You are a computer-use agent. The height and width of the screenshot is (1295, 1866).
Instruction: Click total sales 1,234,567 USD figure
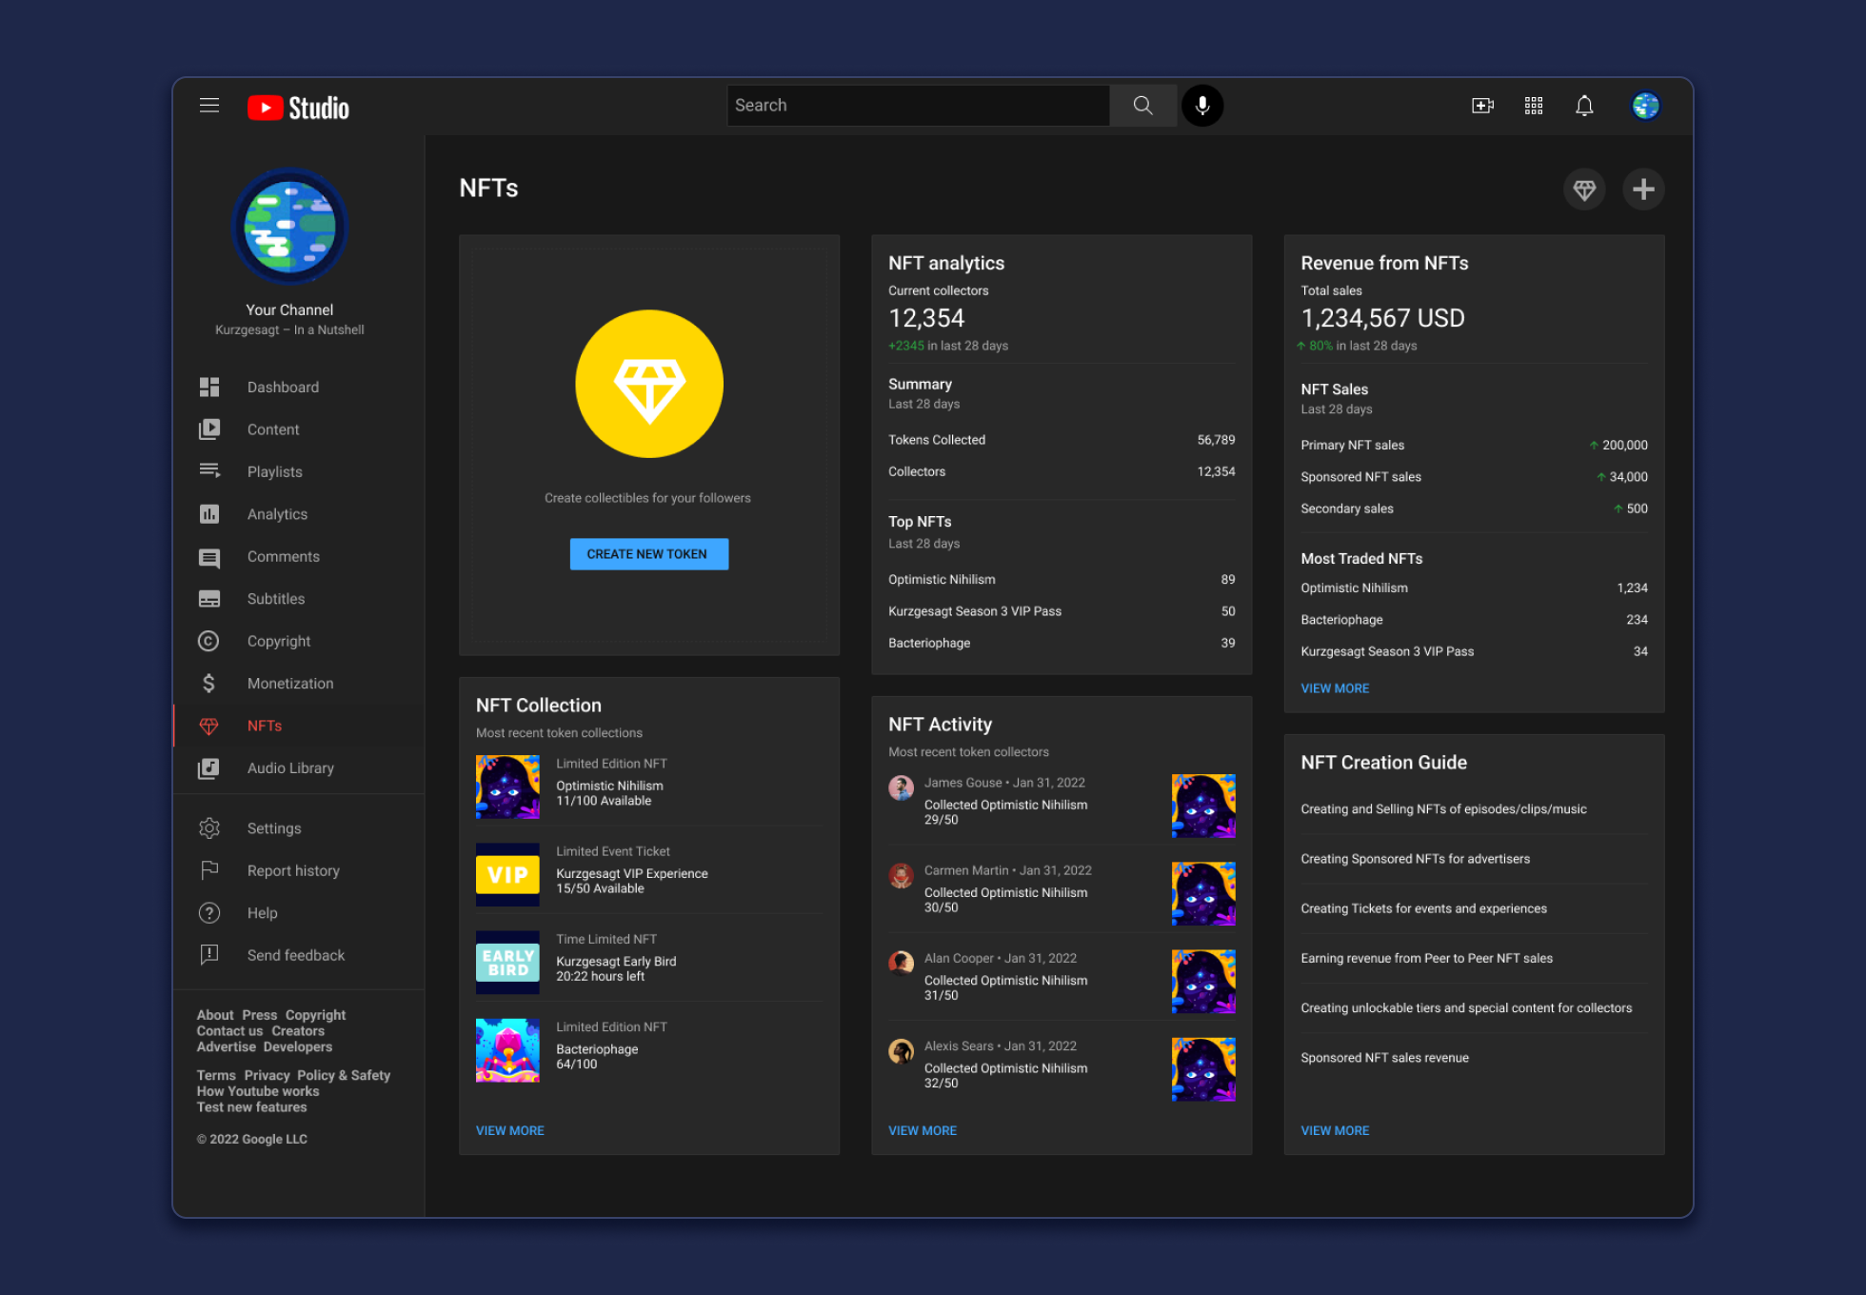point(1382,318)
